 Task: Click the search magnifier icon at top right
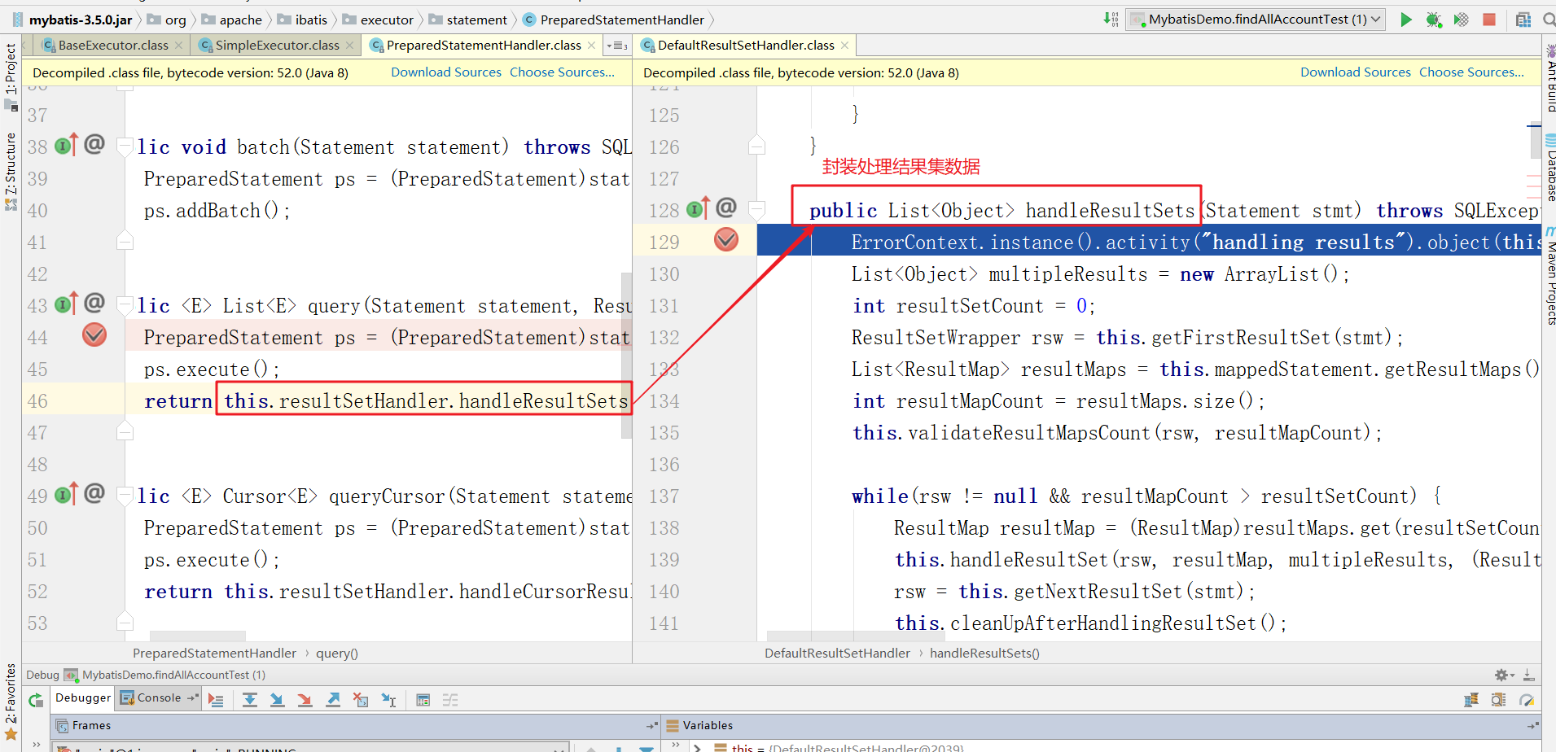point(1549,20)
